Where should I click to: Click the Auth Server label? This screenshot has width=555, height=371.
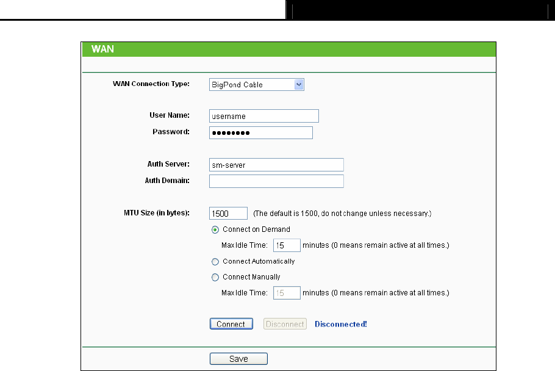[168, 164]
